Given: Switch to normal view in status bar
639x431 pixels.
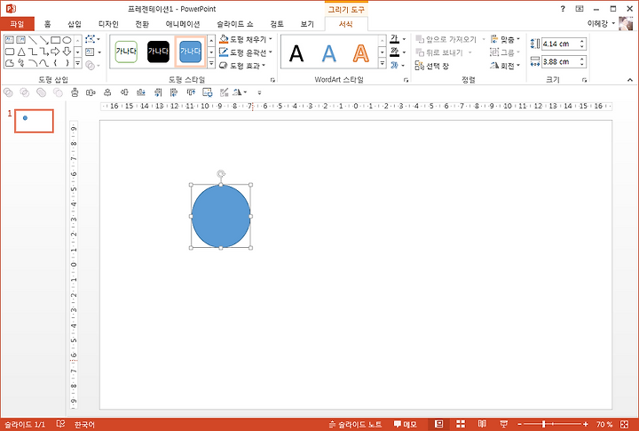Looking at the screenshot, I should [439, 424].
